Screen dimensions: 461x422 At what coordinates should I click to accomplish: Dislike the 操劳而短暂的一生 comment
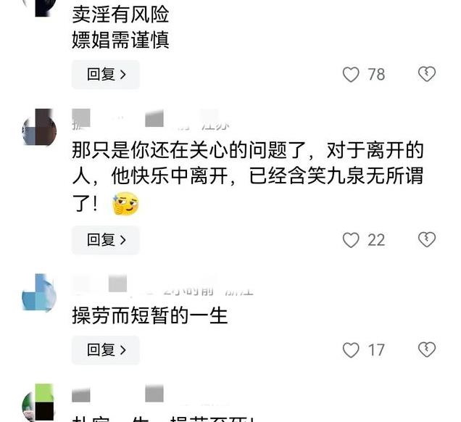427,349
